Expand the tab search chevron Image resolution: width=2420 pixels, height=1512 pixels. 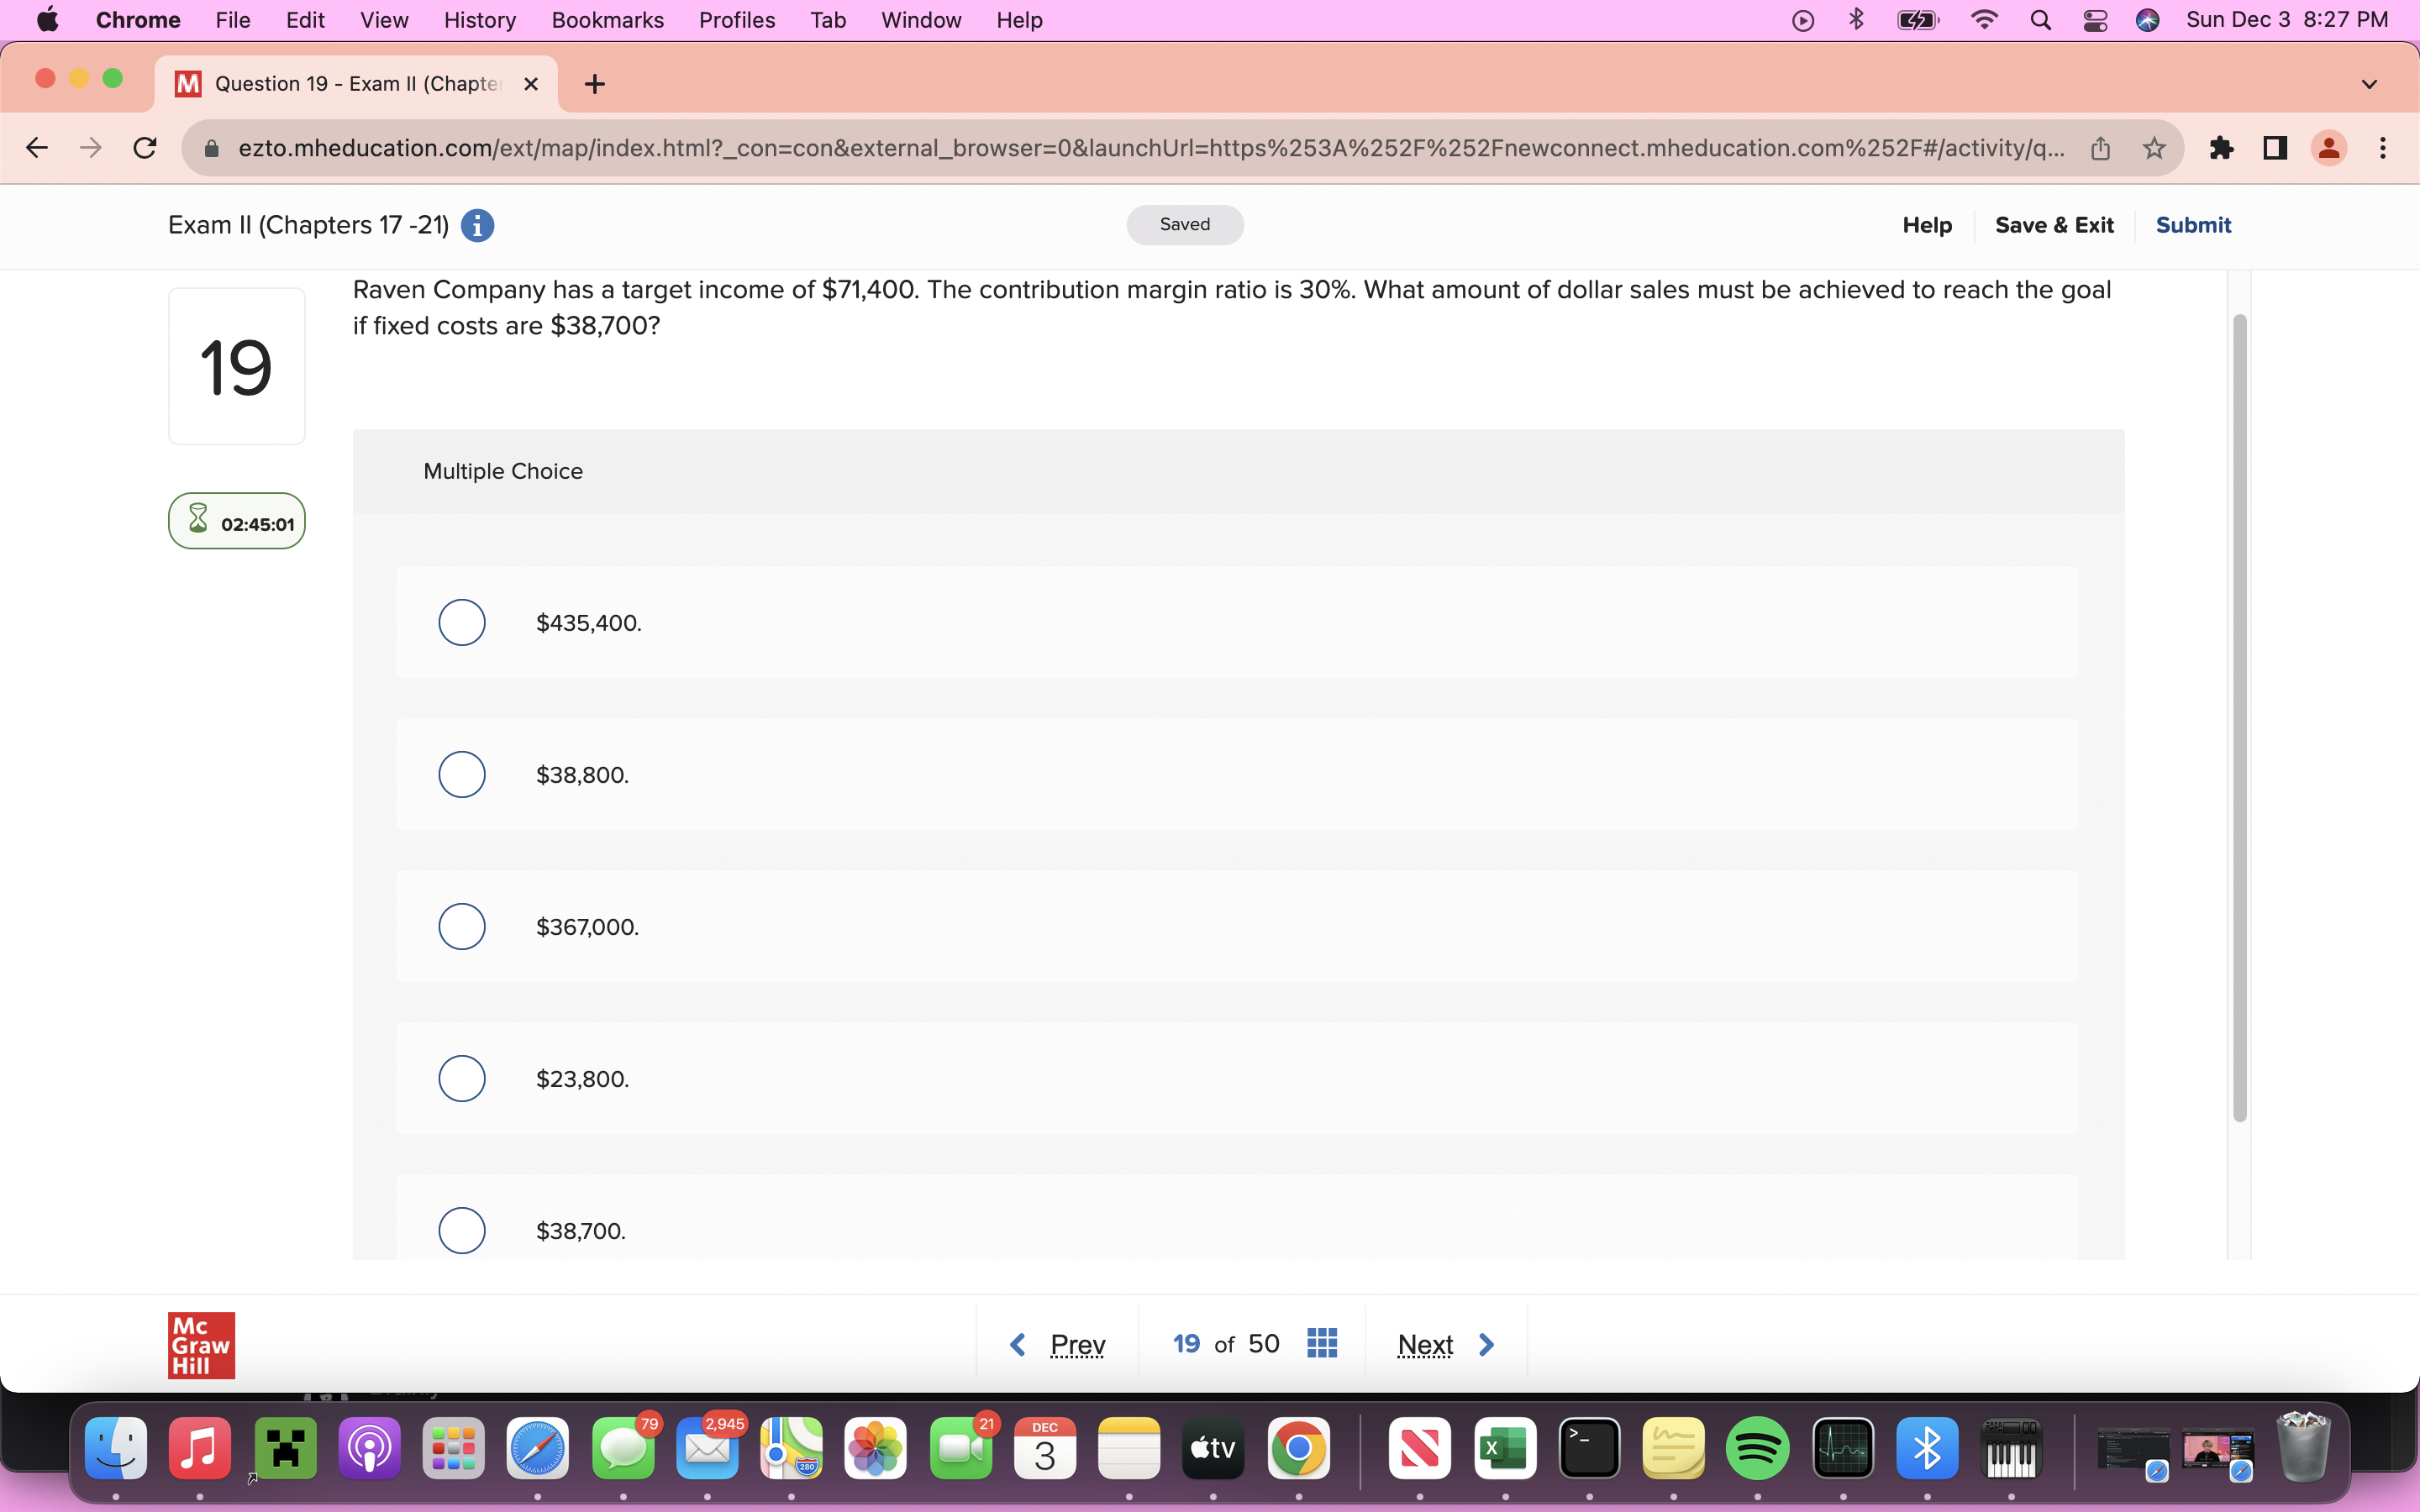(2369, 84)
